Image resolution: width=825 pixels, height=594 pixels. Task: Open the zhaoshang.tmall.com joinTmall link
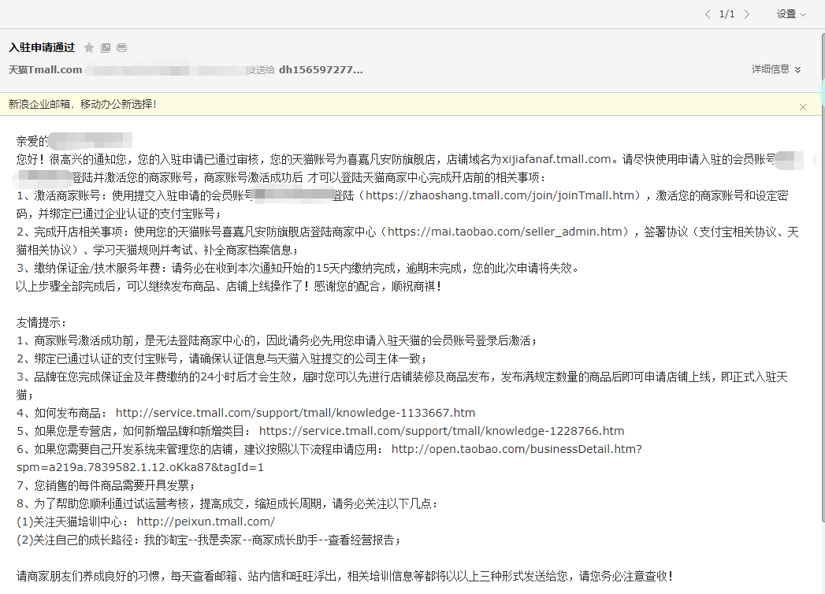pos(500,195)
